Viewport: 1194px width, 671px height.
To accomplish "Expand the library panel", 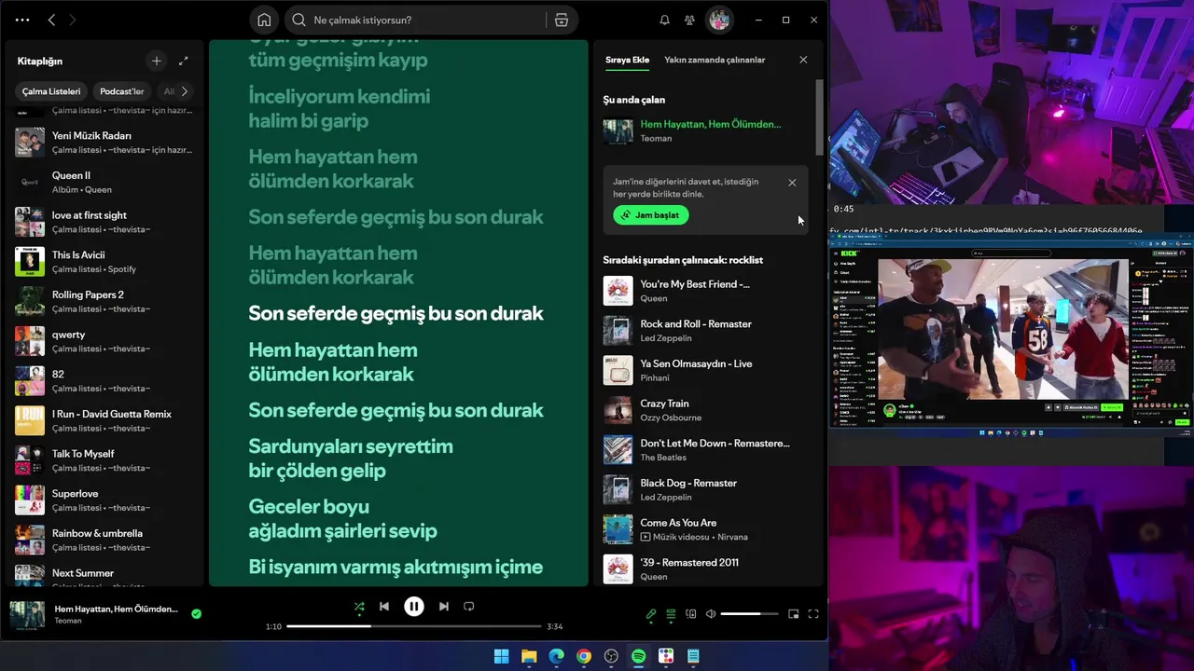I will coord(183,61).
